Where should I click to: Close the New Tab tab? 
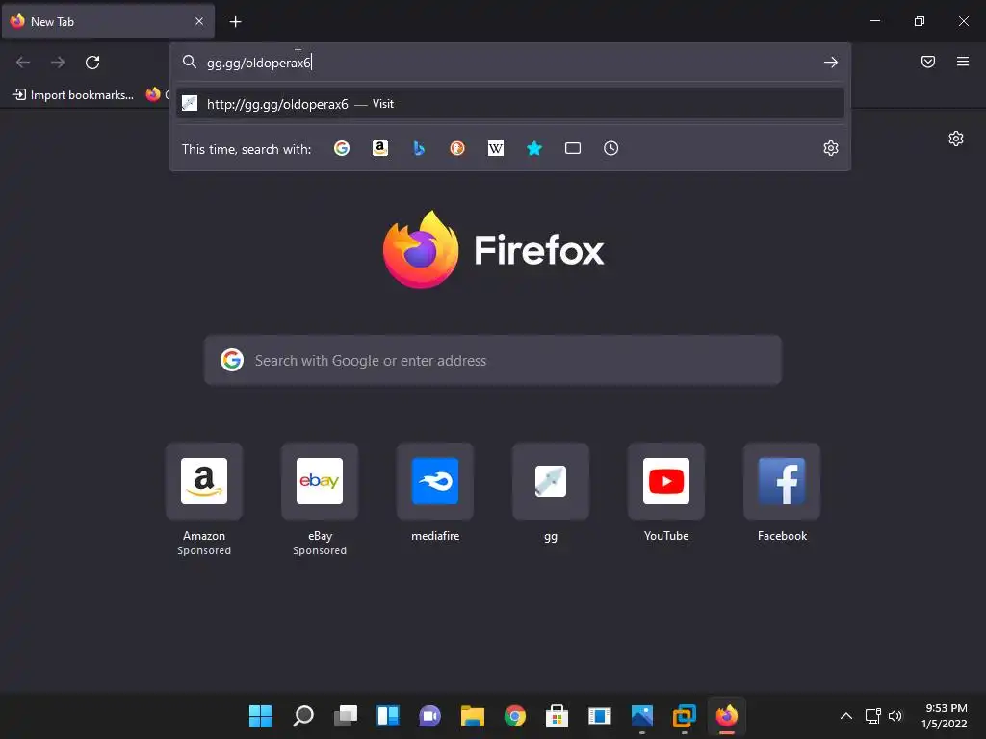point(199,21)
